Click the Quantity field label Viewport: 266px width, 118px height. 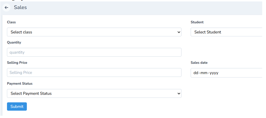14,43
